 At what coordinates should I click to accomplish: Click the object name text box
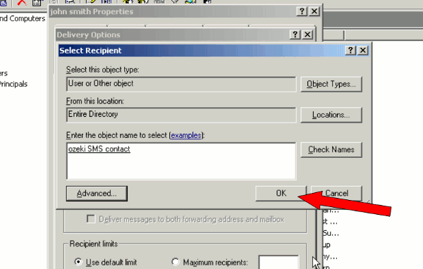click(181, 161)
